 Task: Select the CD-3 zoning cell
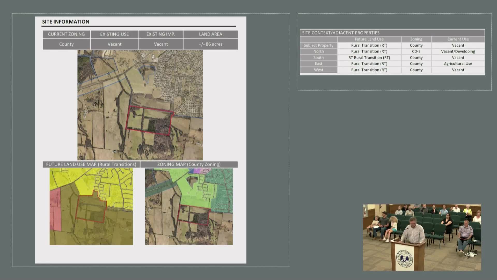416,51
